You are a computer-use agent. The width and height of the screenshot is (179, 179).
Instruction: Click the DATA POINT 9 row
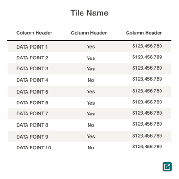point(89,136)
